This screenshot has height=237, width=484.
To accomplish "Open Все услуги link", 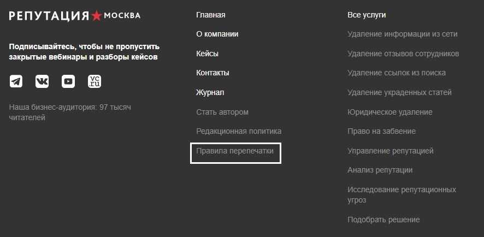I will point(367,15).
